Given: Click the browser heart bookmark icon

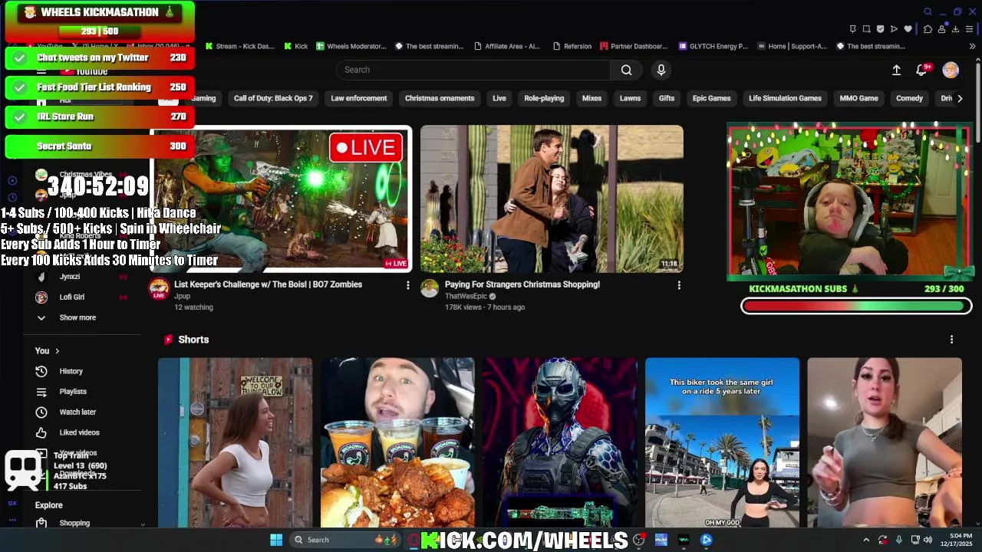Looking at the screenshot, I should click(x=908, y=29).
